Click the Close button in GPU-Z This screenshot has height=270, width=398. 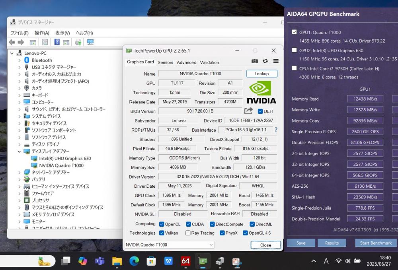click(266, 245)
